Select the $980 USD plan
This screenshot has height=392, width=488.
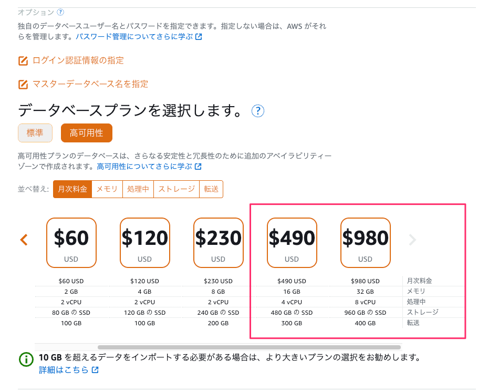(x=365, y=242)
